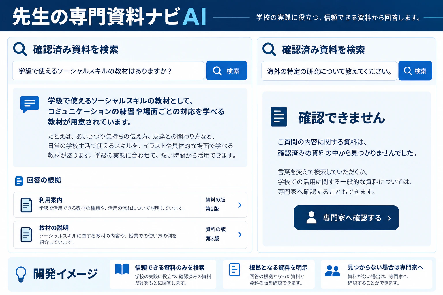
Task: Select the 信頼できる資料のみを検索 feature card title
Action: pos(170,268)
